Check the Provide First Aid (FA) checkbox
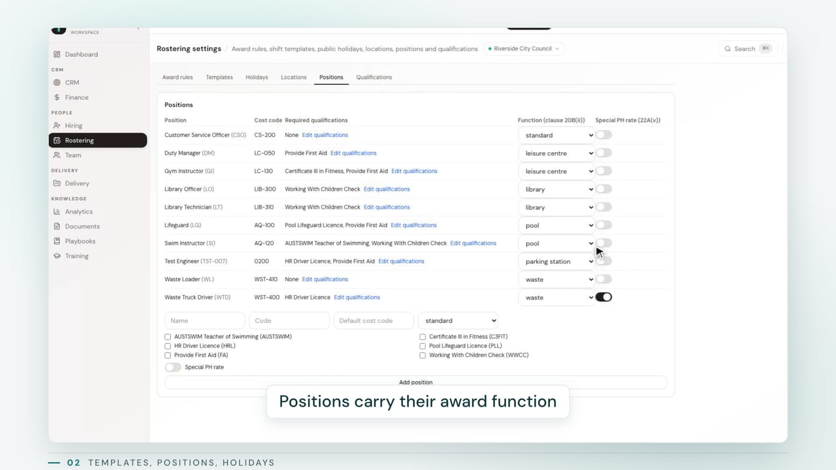This screenshot has height=470, width=836. click(168, 355)
